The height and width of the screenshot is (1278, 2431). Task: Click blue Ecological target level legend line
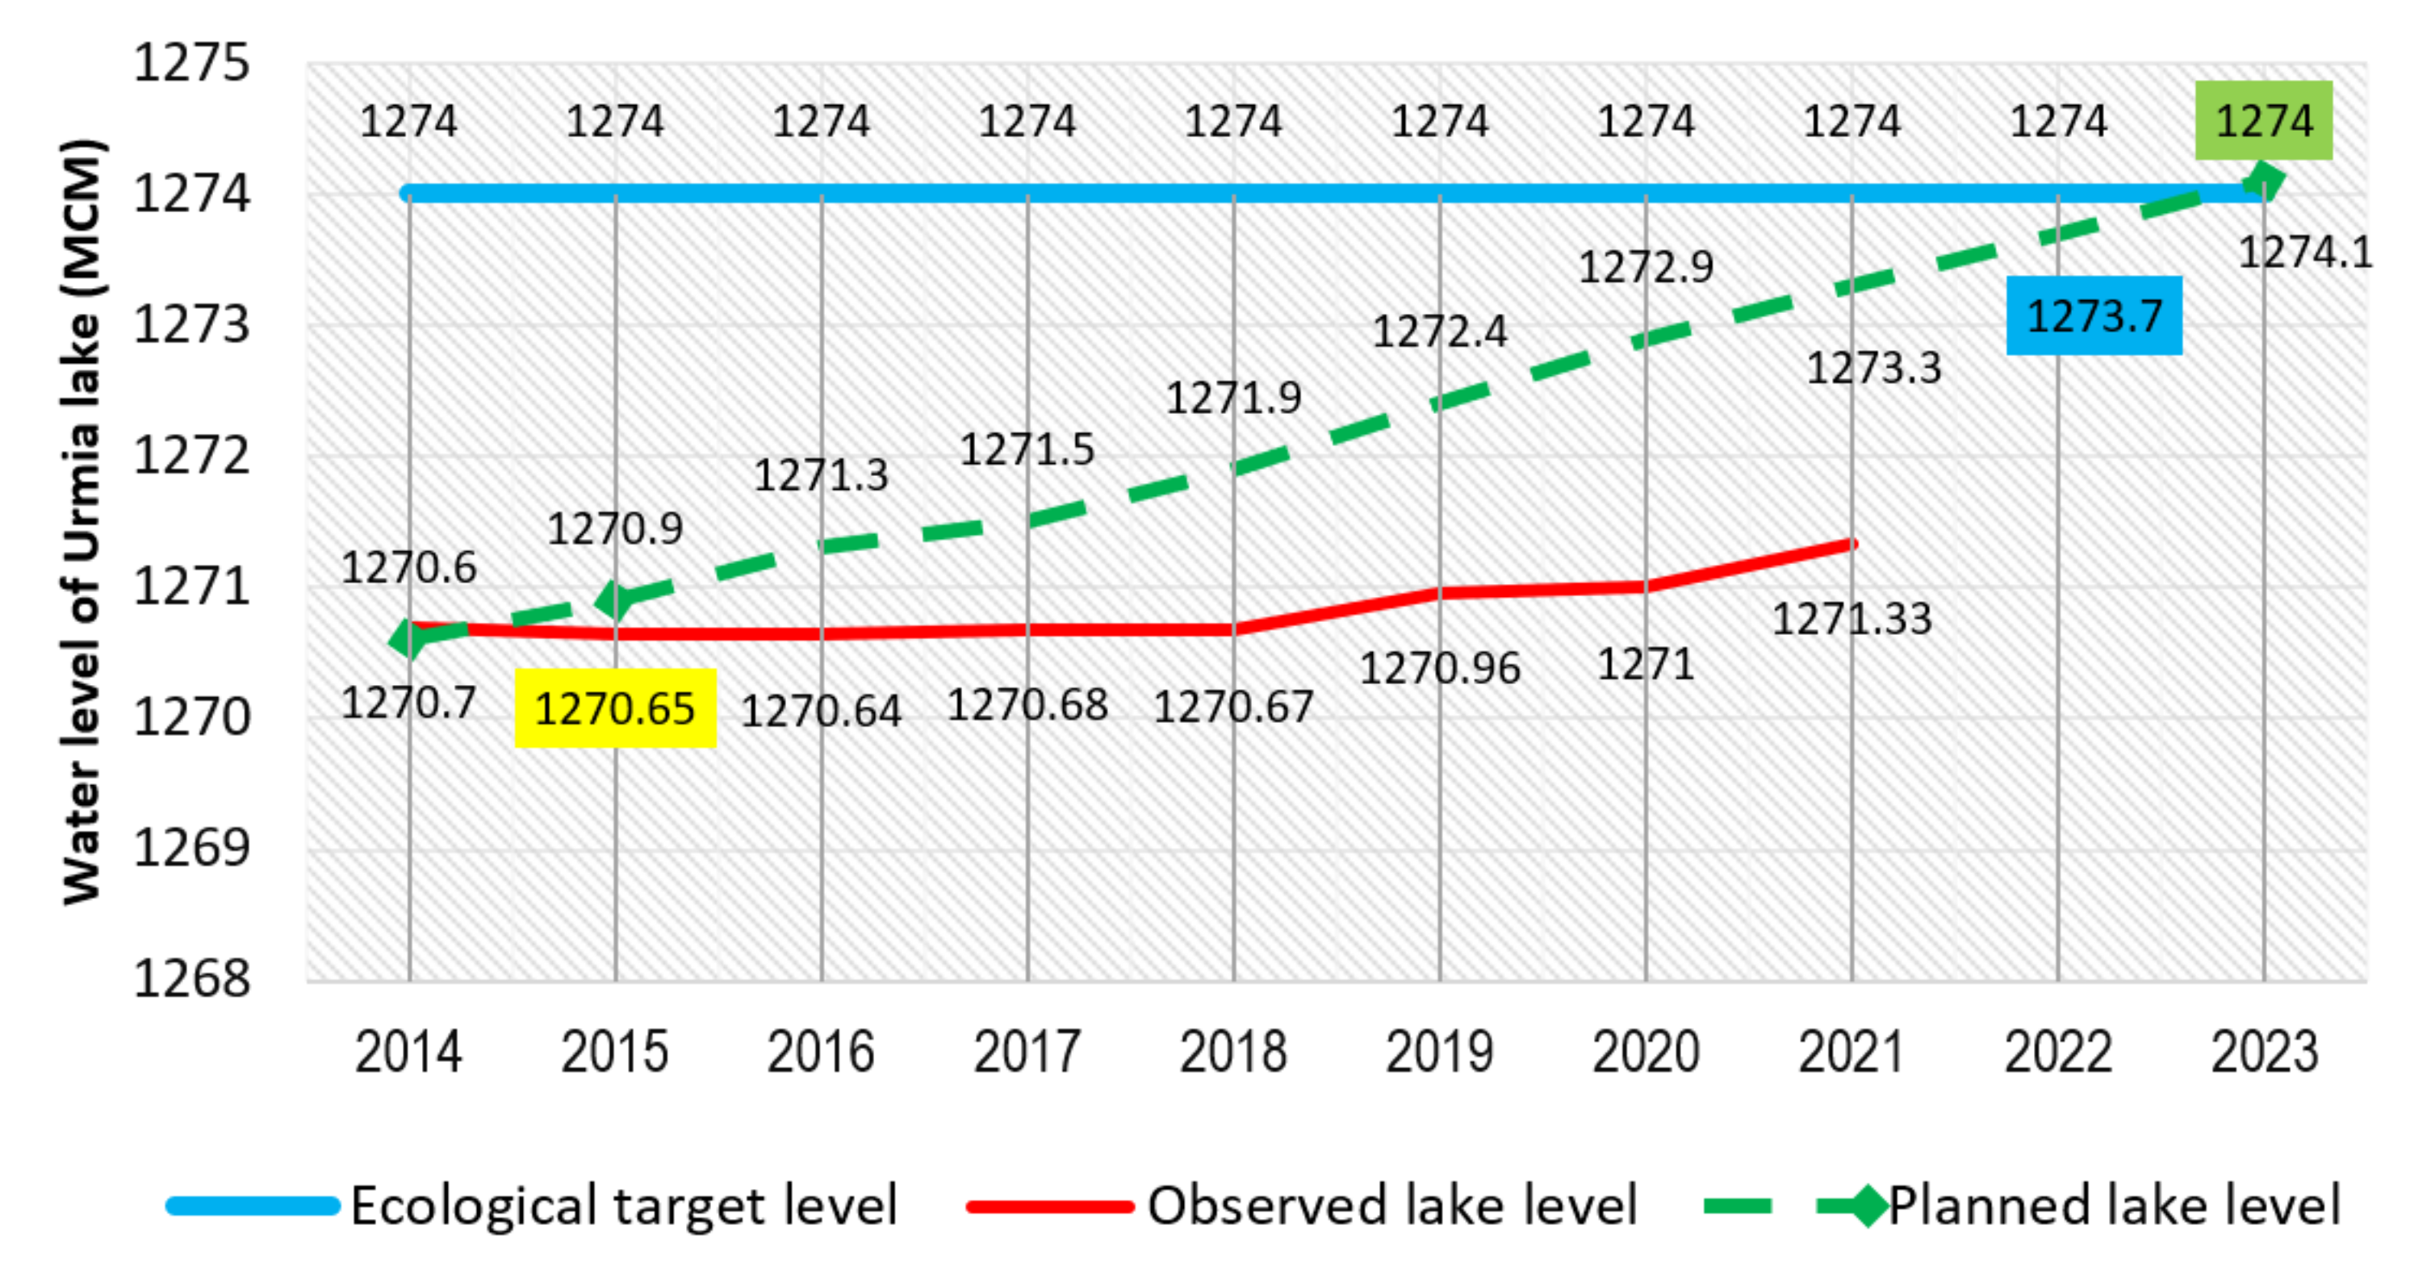click(253, 1206)
